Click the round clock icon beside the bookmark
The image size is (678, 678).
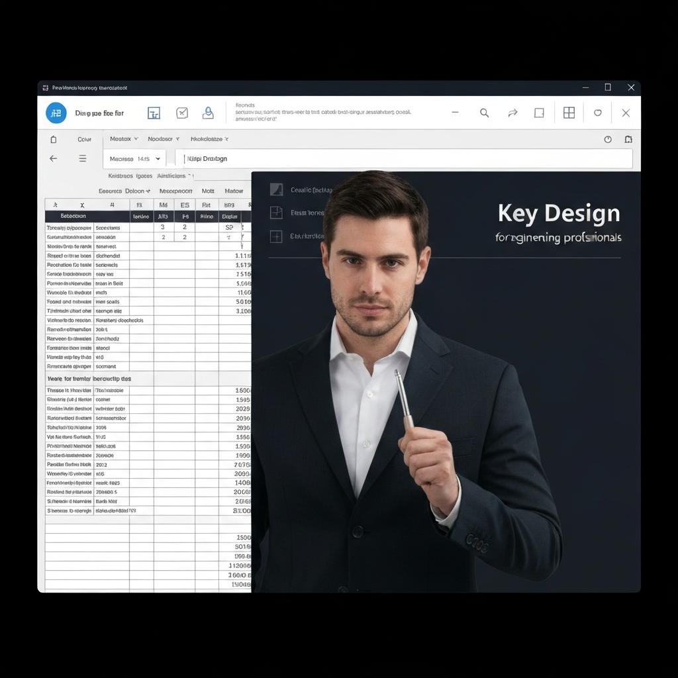pos(608,140)
